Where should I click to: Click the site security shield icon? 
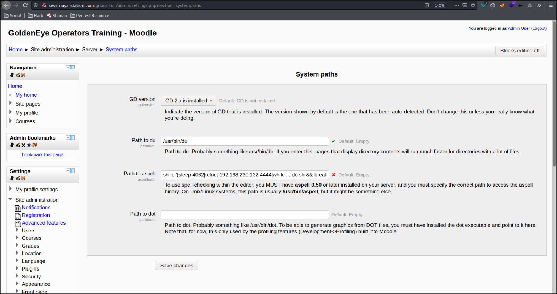pyautogui.click(x=36, y=5)
